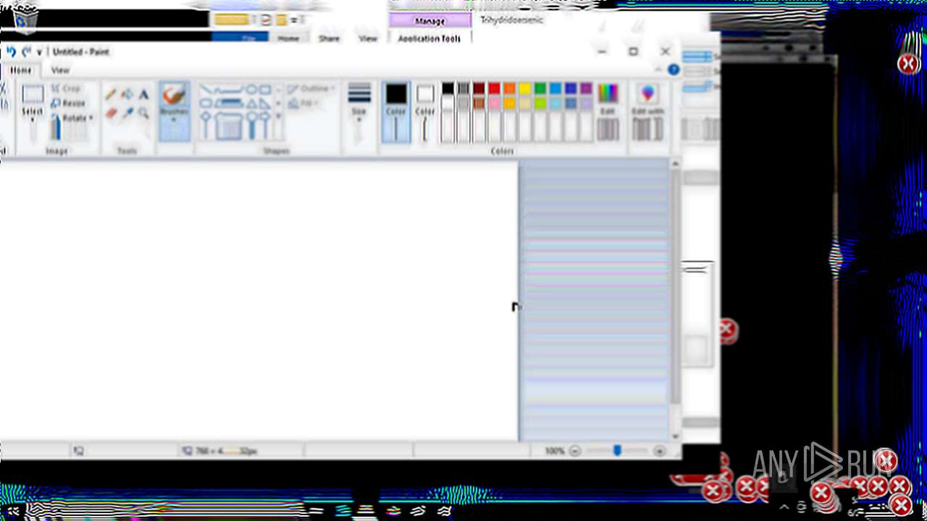The width and height of the screenshot is (927, 521).
Task: Pick the black palette swatch
Action: tap(448, 88)
